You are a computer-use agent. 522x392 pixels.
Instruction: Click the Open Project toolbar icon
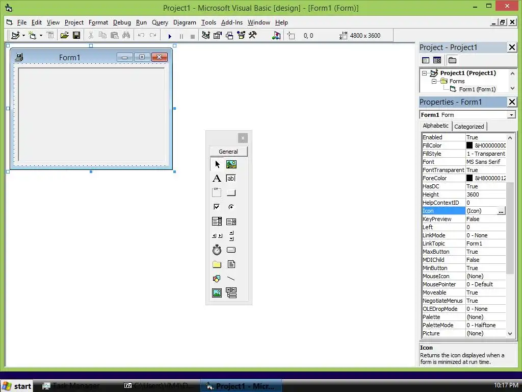(65, 35)
